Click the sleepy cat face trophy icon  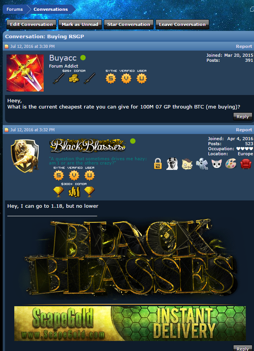pyautogui.click(x=187, y=164)
